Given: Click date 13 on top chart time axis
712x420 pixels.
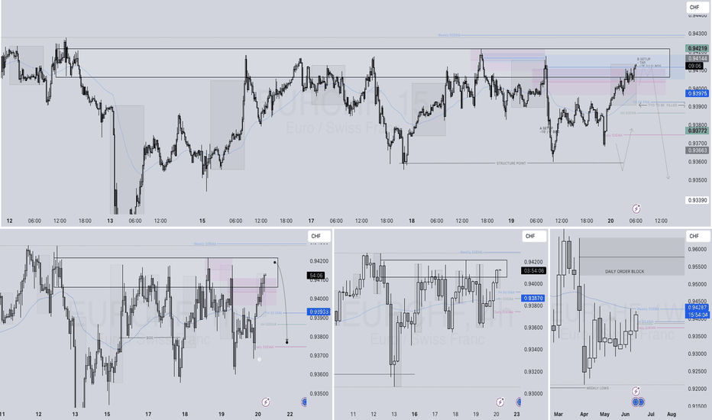Looking at the screenshot, I should coord(110,221).
